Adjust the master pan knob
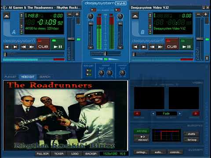The height and width of the screenshot is (158, 211). pyautogui.click(x=109, y=73)
